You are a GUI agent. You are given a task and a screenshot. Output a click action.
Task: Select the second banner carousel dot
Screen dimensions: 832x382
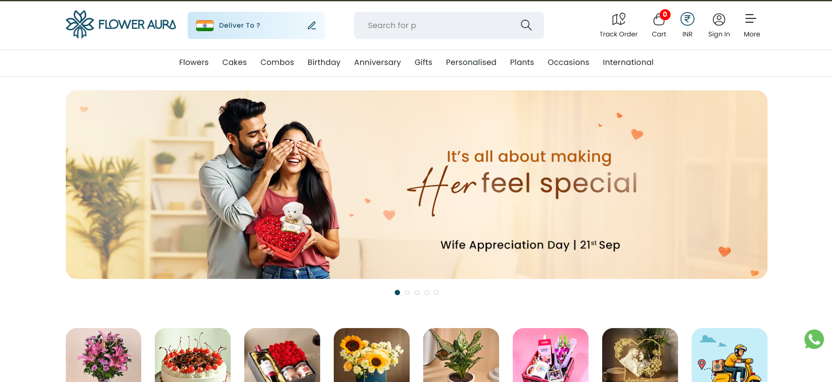tap(407, 293)
